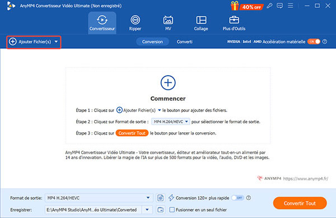336x218 pixels.
Task: Click the Ajouter Fichier(s) button in toolbar
Action: (x=34, y=42)
